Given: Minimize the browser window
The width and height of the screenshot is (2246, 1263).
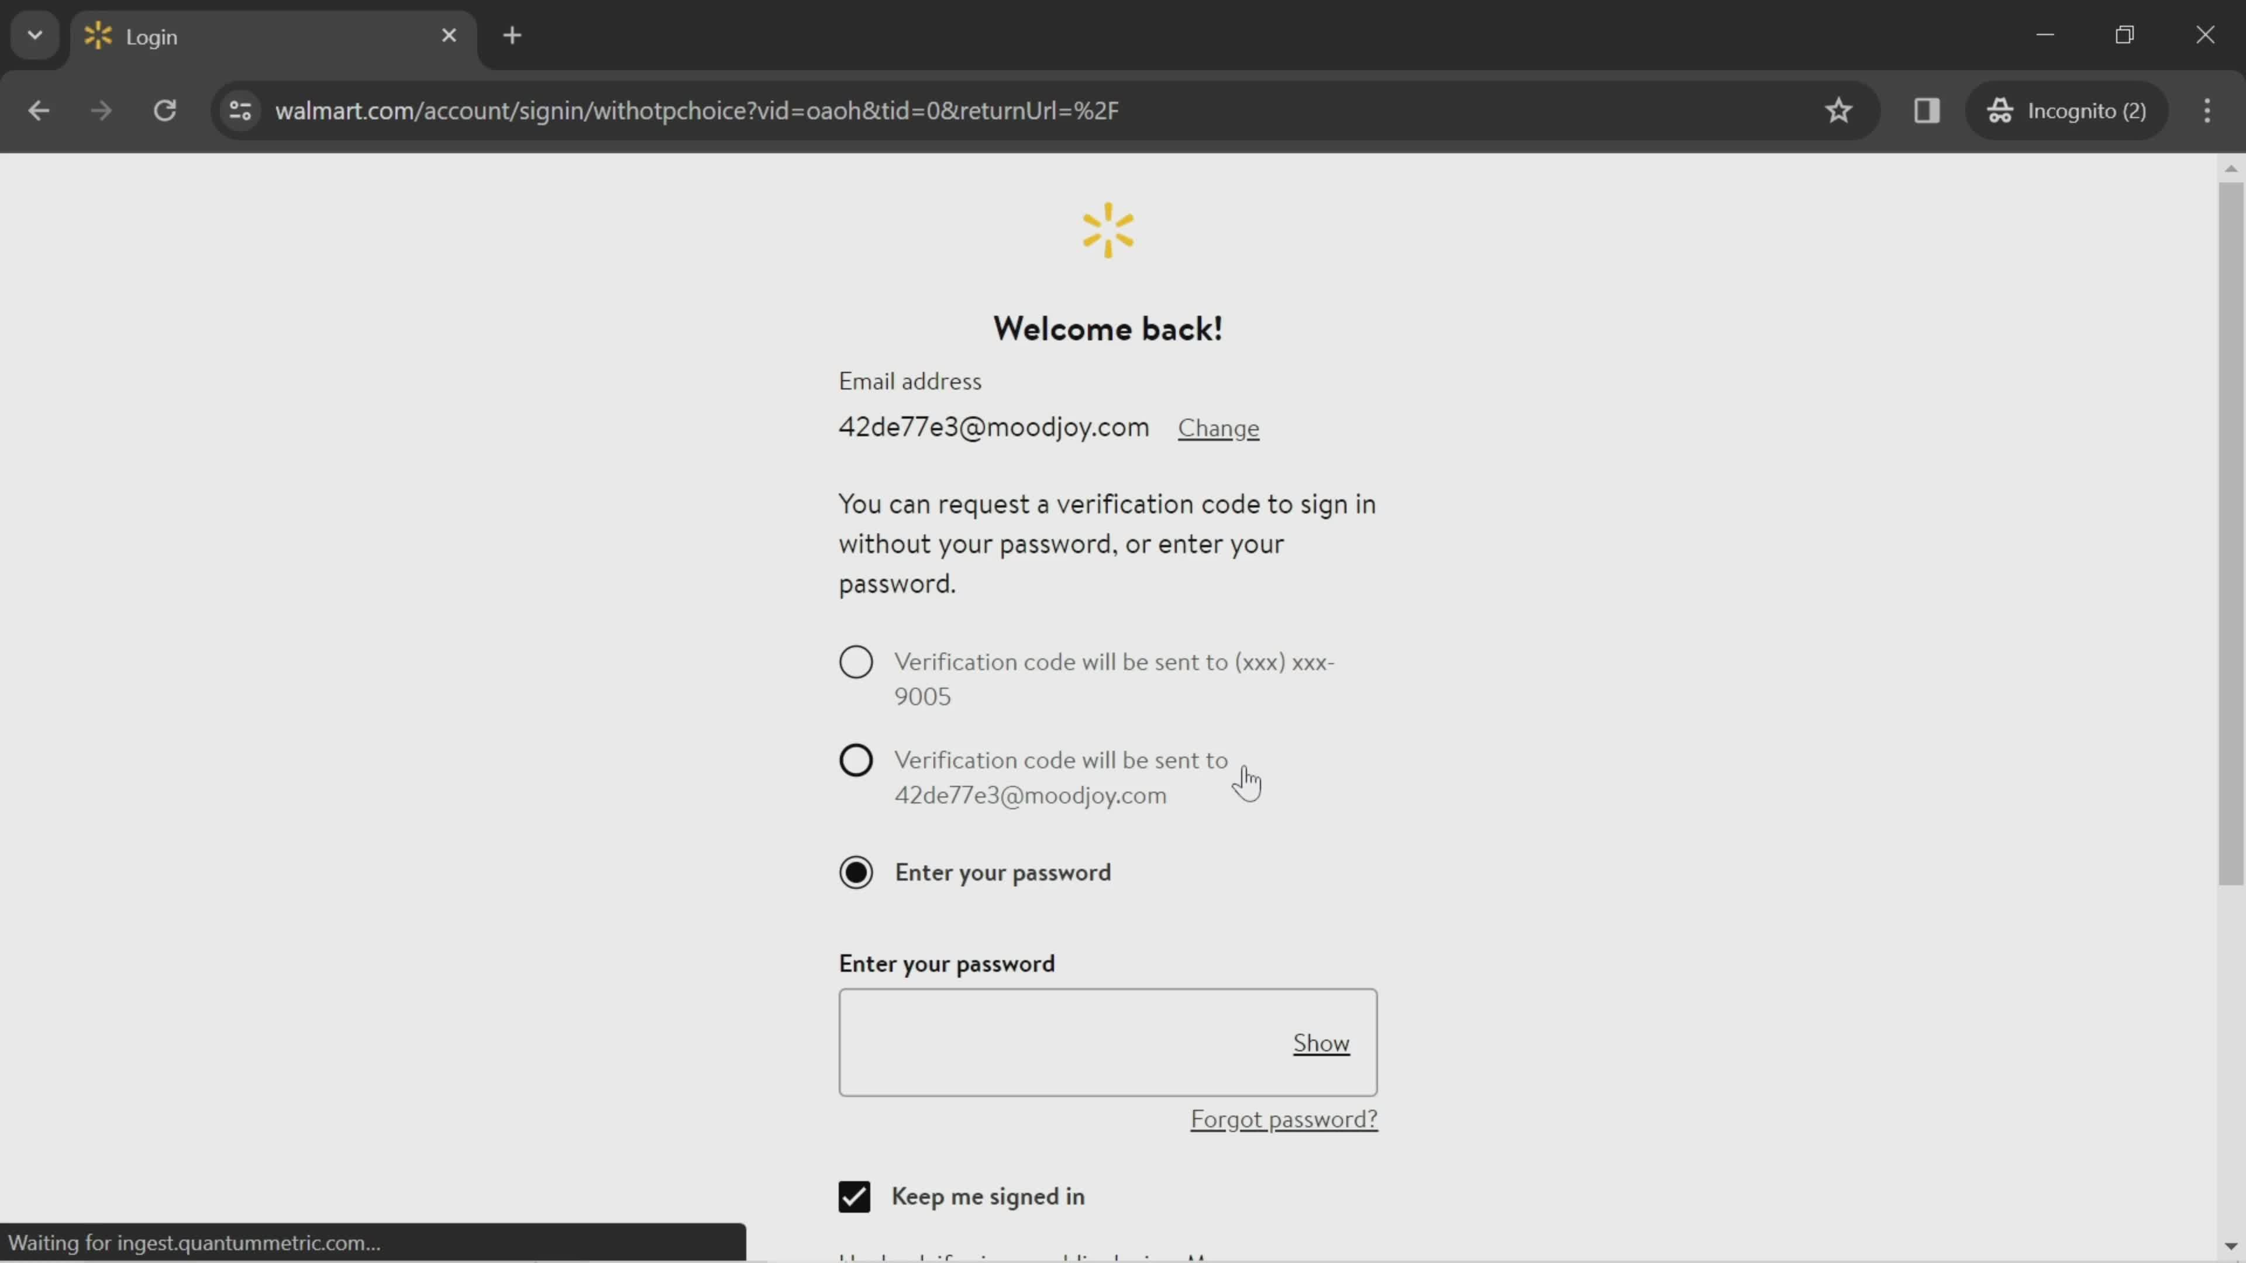Looking at the screenshot, I should pos(2045,35).
